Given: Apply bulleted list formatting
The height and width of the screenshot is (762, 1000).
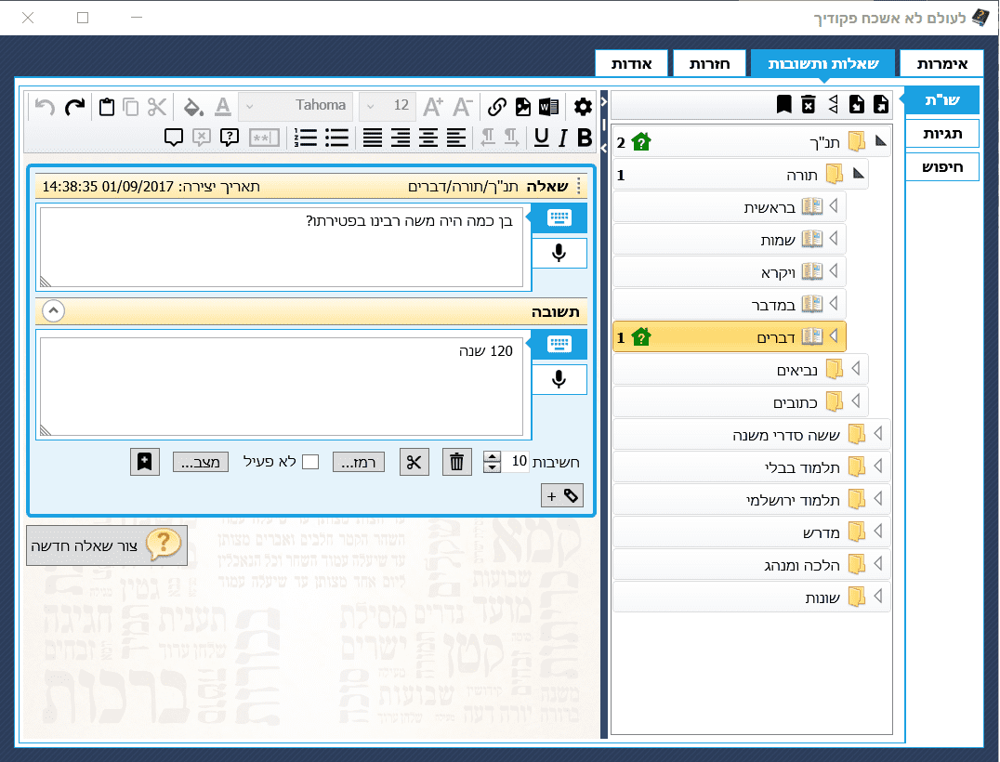Looking at the screenshot, I should point(336,138).
